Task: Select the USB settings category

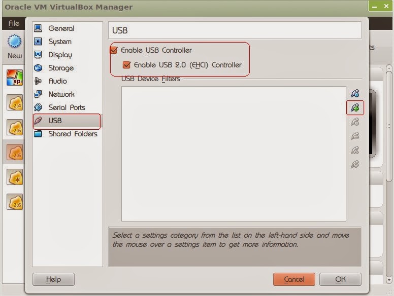Action: pyautogui.click(x=68, y=121)
